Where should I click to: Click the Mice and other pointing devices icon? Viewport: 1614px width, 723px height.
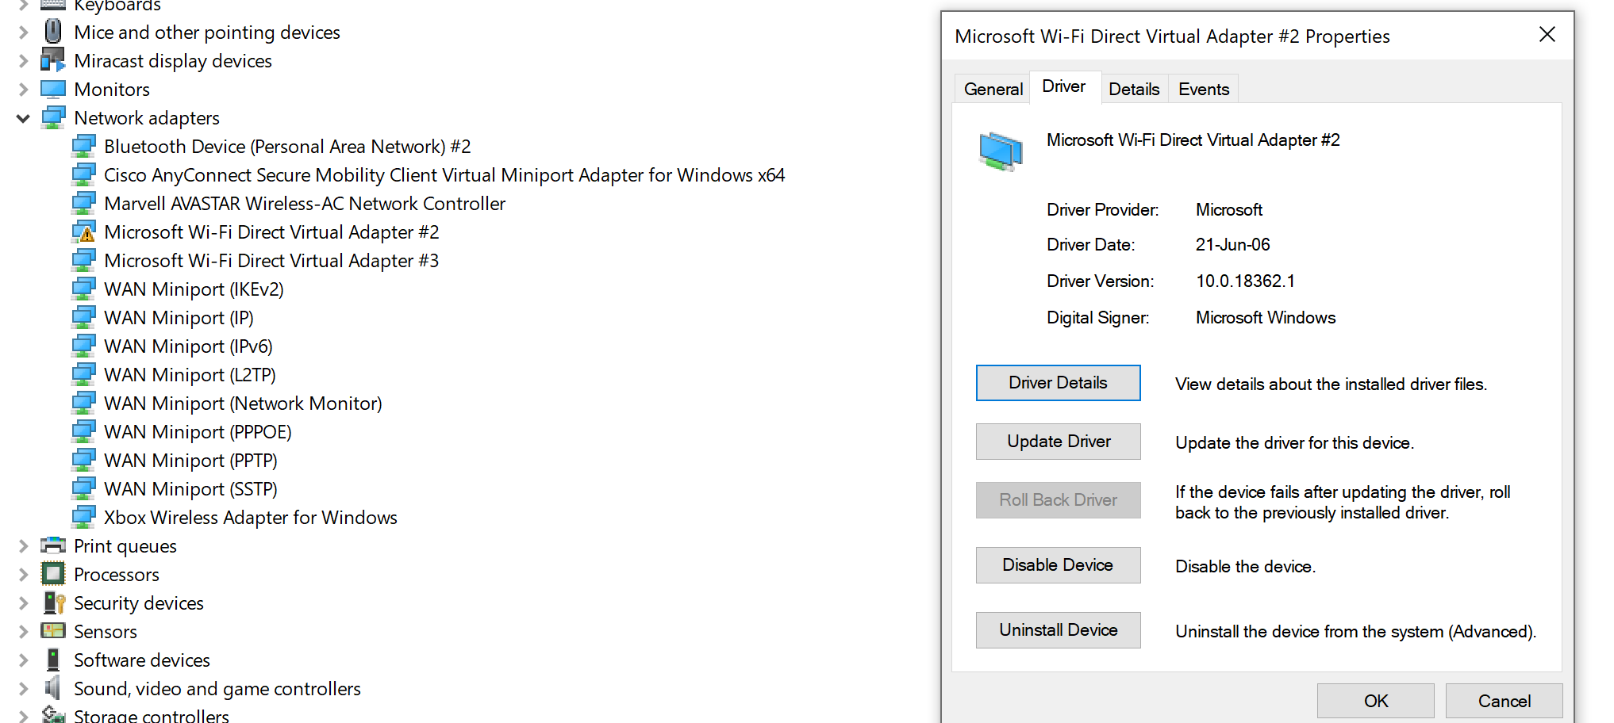click(x=53, y=32)
